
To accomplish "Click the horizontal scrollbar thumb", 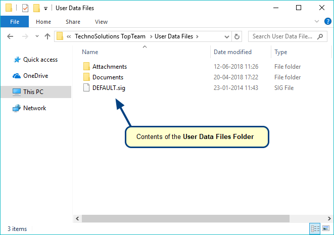I will click(185, 218).
